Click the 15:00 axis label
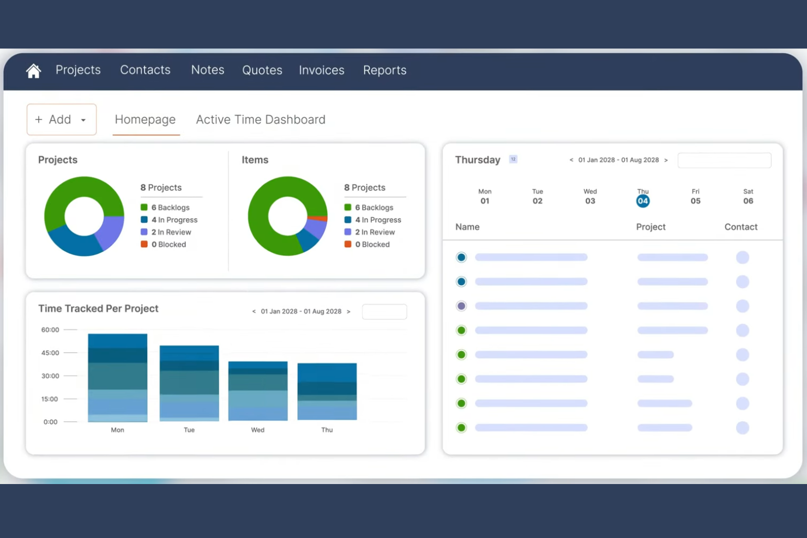This screenshot has width=807, height=538. 50,399
